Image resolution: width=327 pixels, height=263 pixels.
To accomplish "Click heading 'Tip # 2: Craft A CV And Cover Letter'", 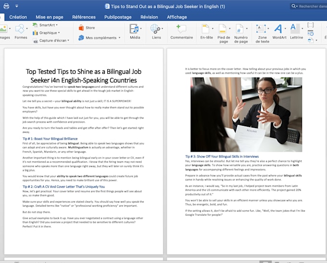I will point(63,187).
